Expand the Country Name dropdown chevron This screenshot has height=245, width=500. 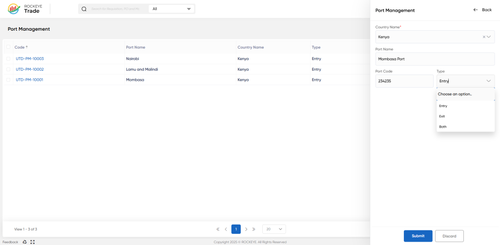(x=489, y=37)
